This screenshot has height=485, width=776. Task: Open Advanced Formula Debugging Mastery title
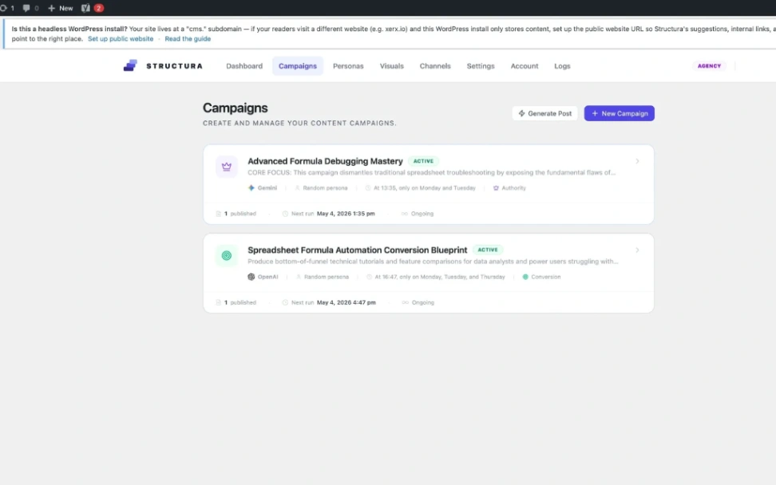pyautogui.click(x=325, y=161)
